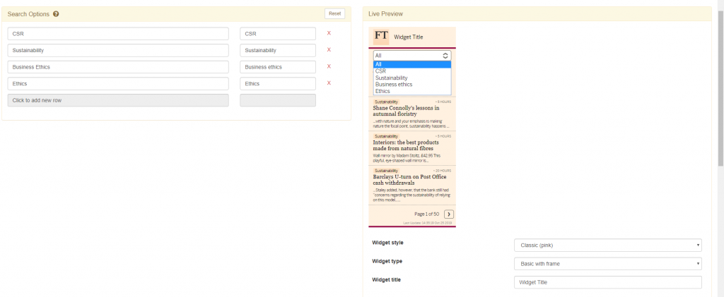Select CSR in the dropdown list
The height and width of the screenshot is (297, 724).
[x=381, y=71]
